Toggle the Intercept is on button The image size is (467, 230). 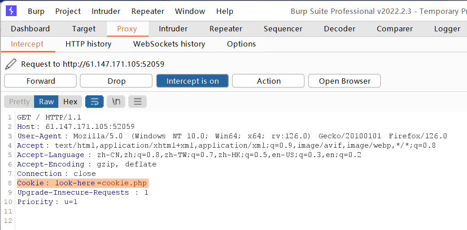(192, 81)
